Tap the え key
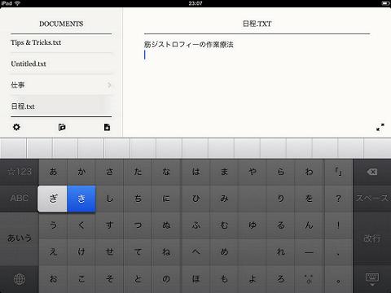 point(53,251)
